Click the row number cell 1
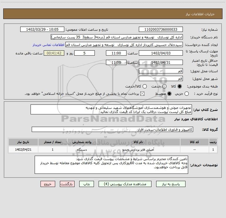 click(x=213, y=150)
